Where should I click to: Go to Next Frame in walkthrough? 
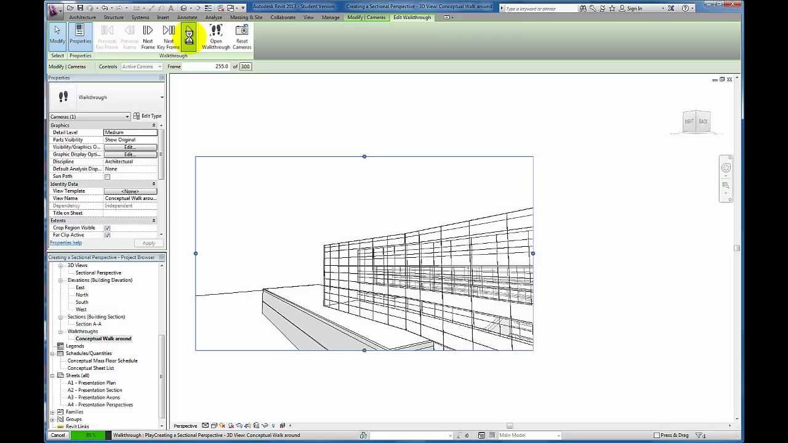tap(148, 37)
